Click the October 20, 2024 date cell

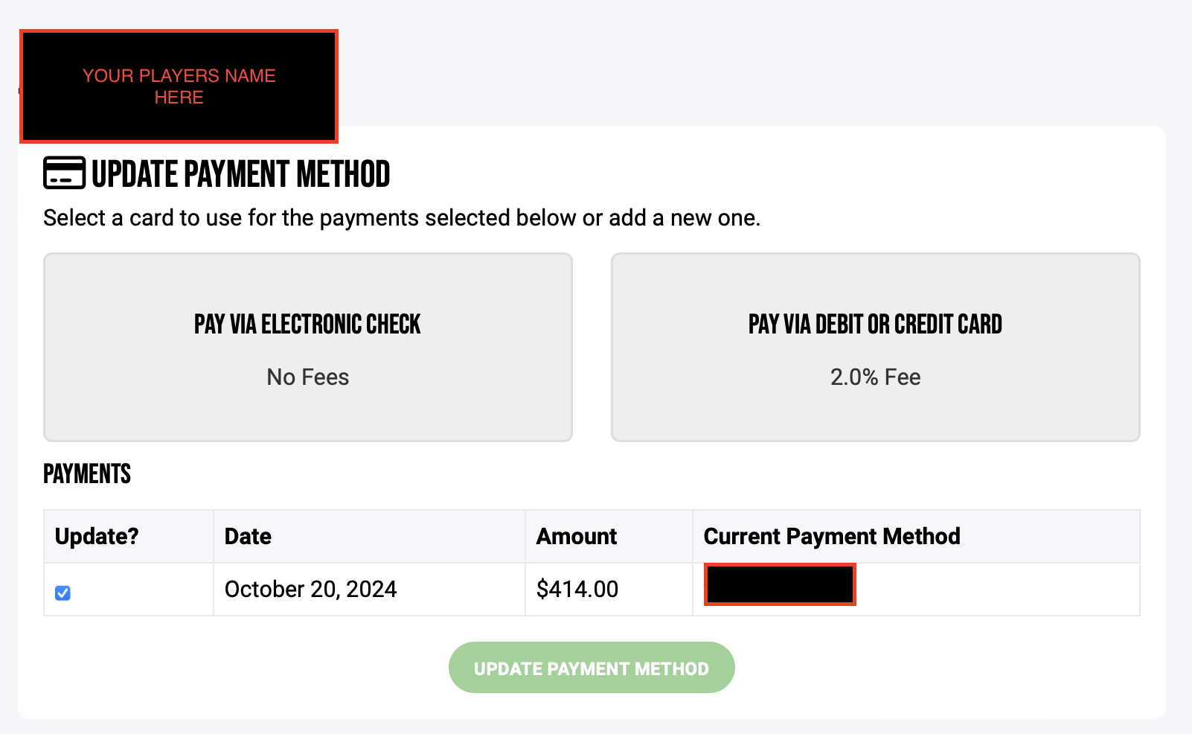click(x=310, y=589)
